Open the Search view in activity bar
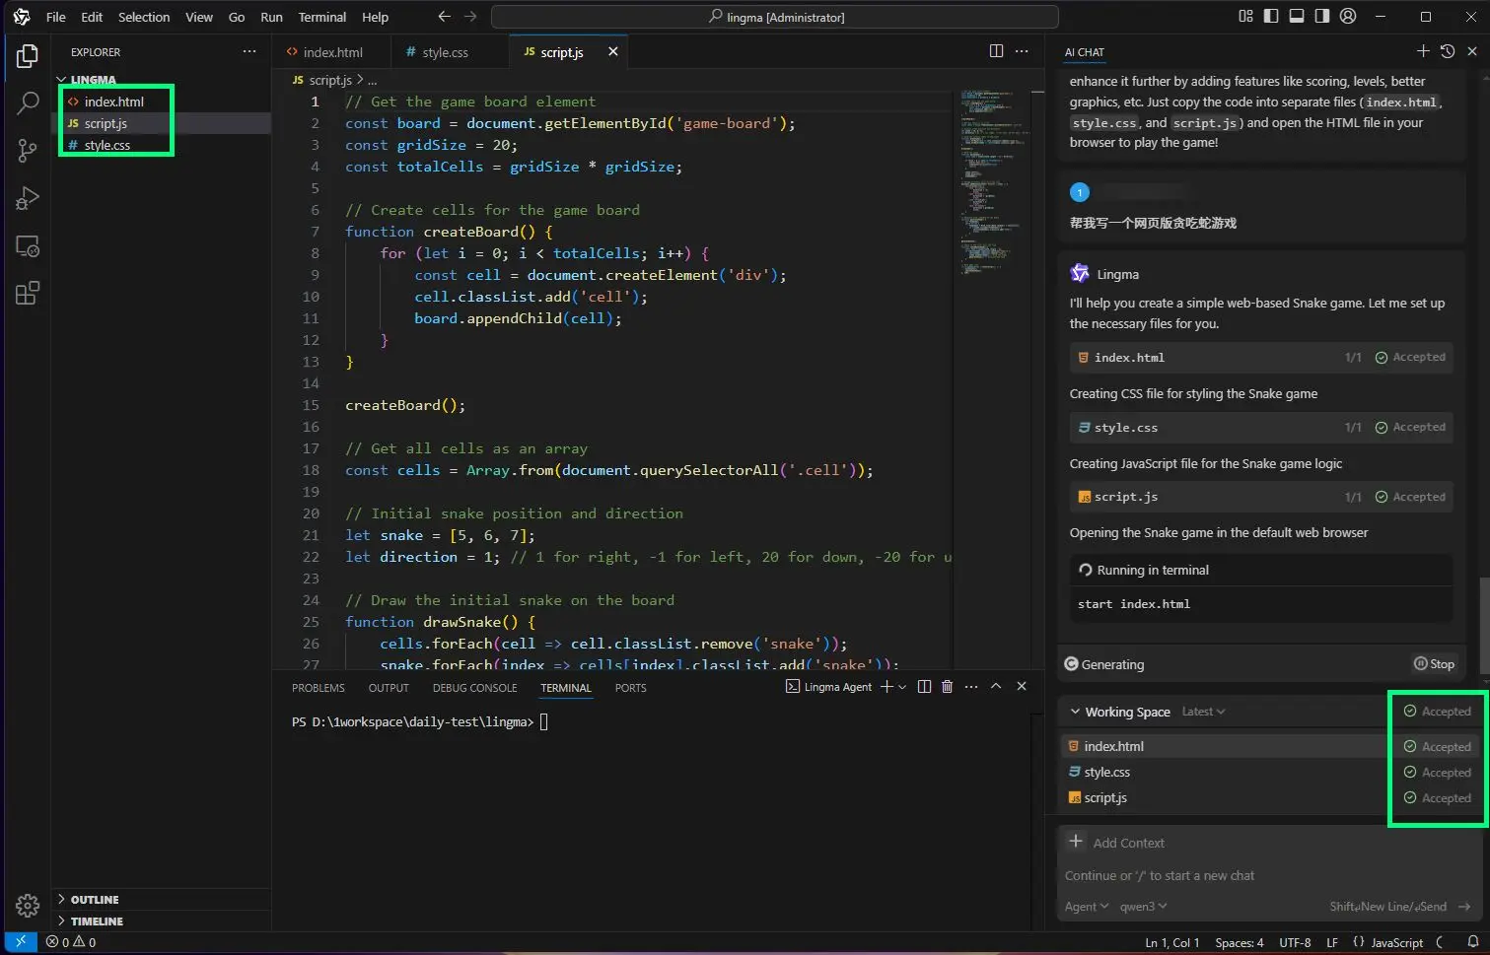 [x=28, y=102]
